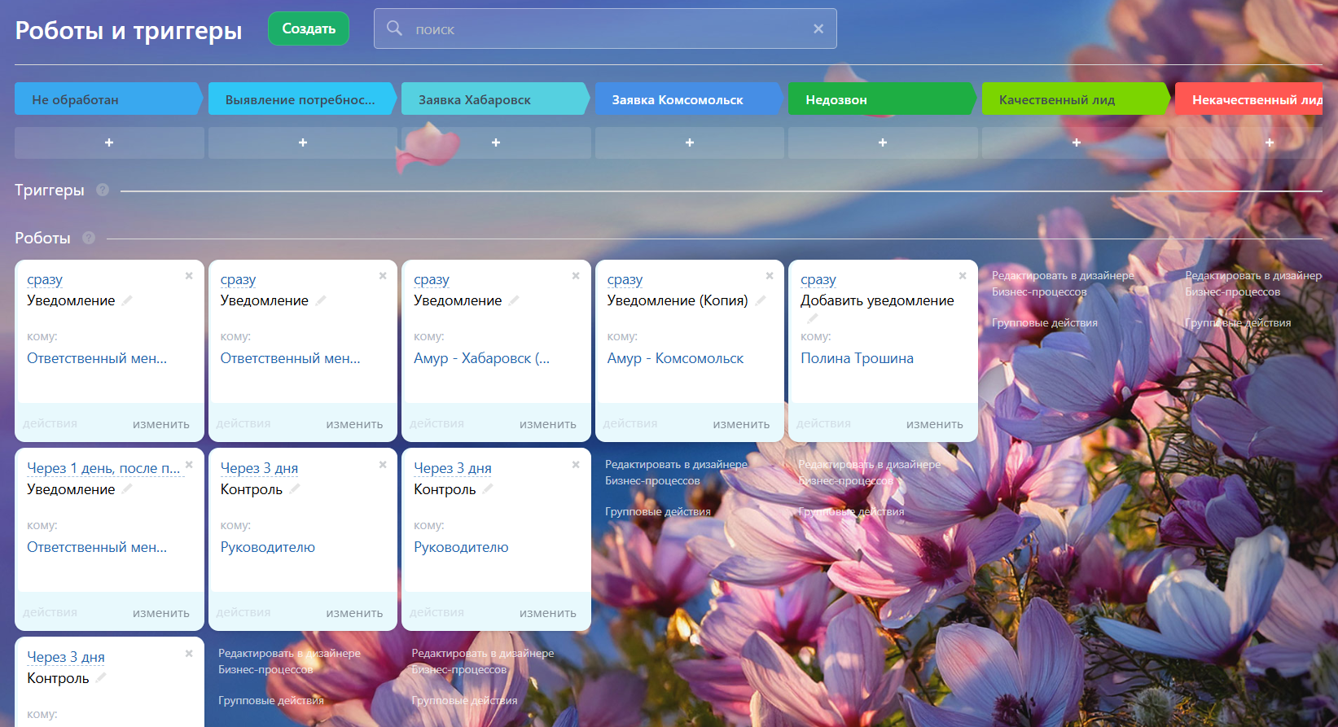Open the help icon next to Роботы

89,238
